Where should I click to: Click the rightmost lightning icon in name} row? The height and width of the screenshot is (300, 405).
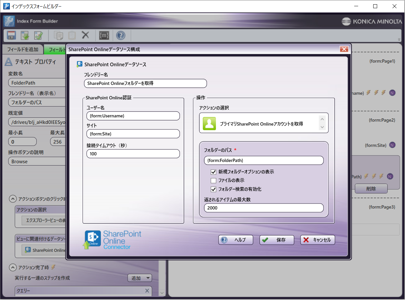pyautogui.click(x=383, y=92)
